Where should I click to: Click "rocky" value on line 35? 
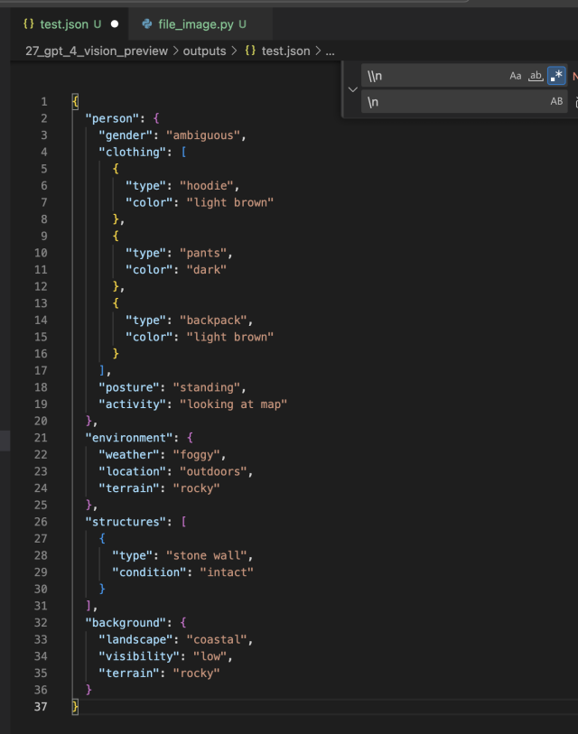197,674
